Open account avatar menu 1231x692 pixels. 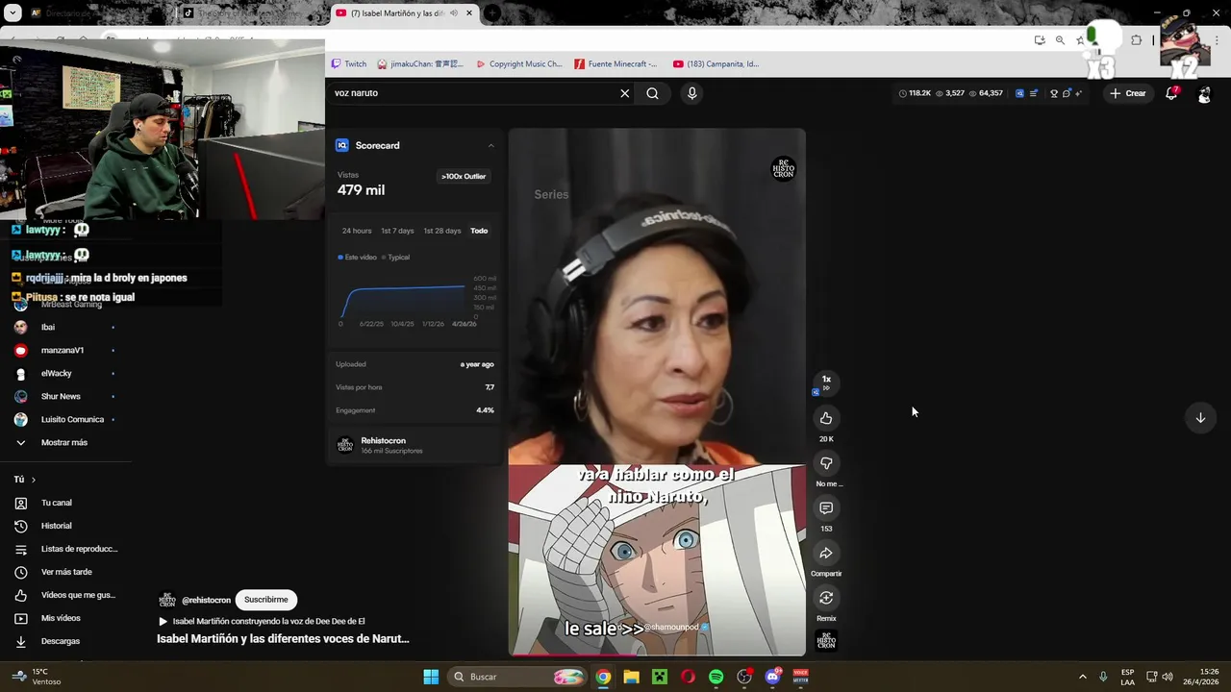click(1204, 93)
